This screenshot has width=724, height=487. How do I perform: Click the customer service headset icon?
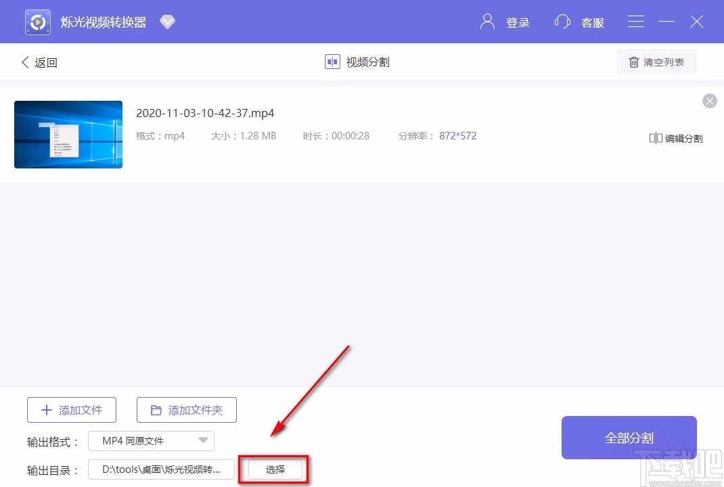562,22
